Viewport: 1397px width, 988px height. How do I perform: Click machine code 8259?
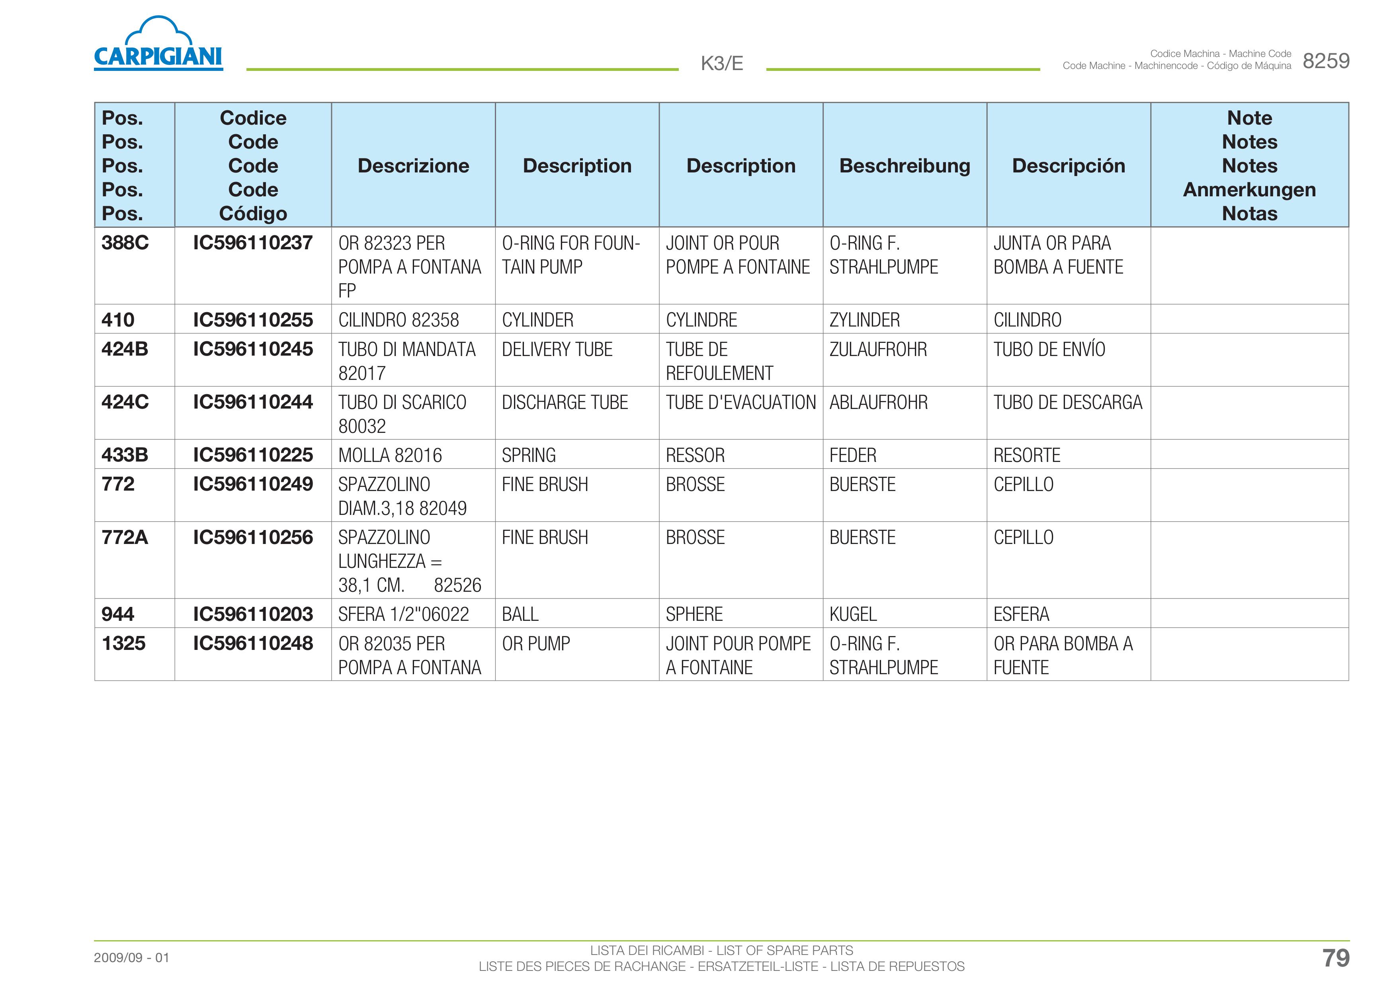point(1326,61)
